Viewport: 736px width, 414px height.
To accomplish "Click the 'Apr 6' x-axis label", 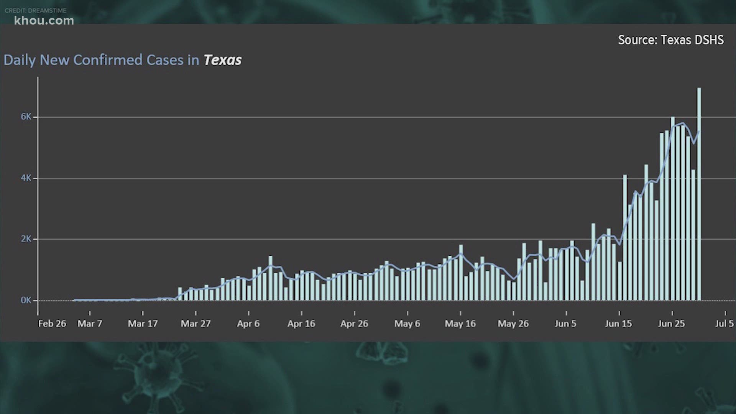I will (x=248, y=324).
